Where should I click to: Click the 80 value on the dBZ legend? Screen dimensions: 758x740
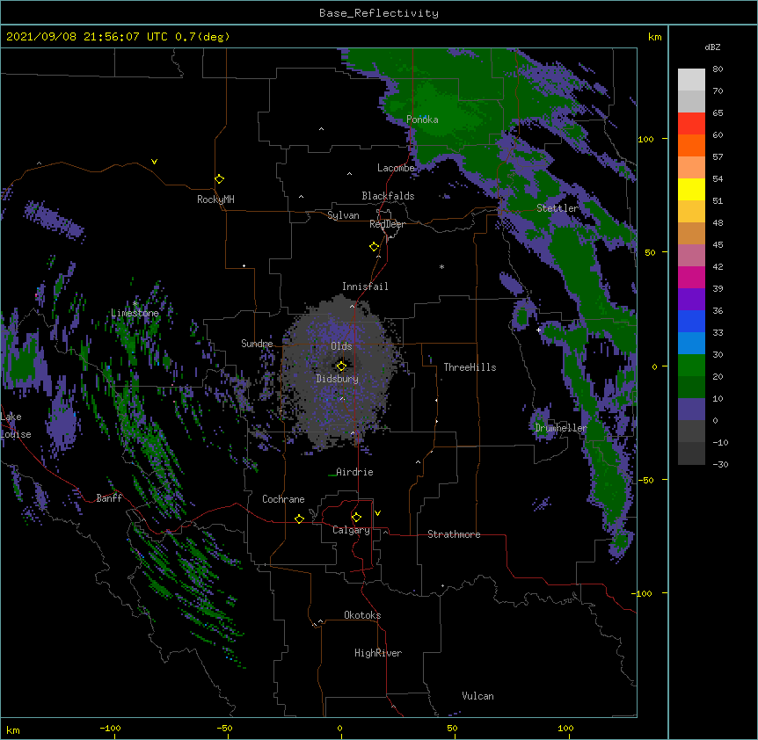(718, 69)
